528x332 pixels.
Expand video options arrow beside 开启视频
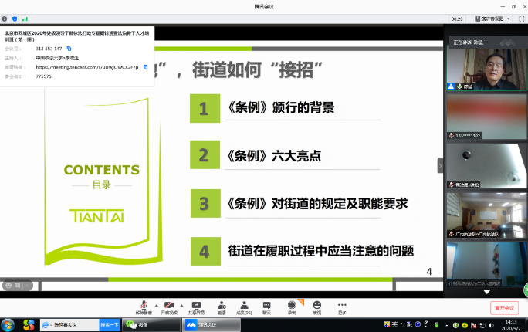(x=181, y=304)
